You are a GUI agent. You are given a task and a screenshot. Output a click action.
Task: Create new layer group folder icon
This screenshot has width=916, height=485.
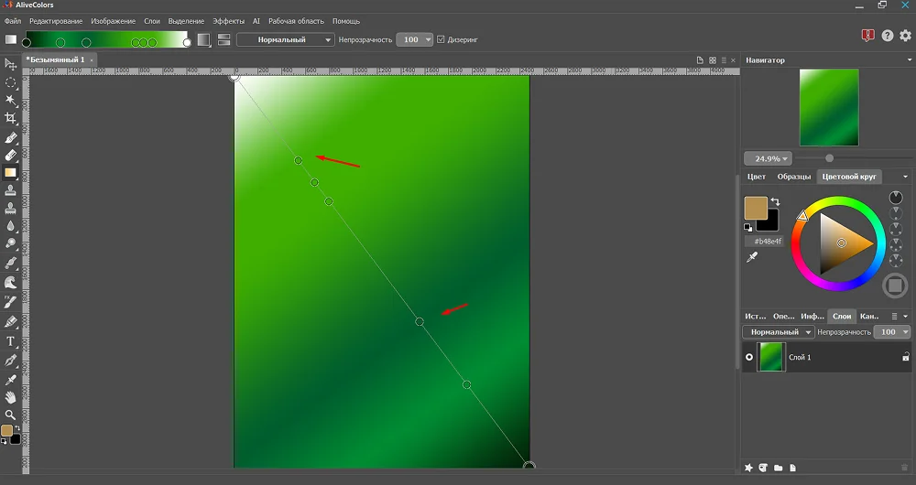(778, 468)
